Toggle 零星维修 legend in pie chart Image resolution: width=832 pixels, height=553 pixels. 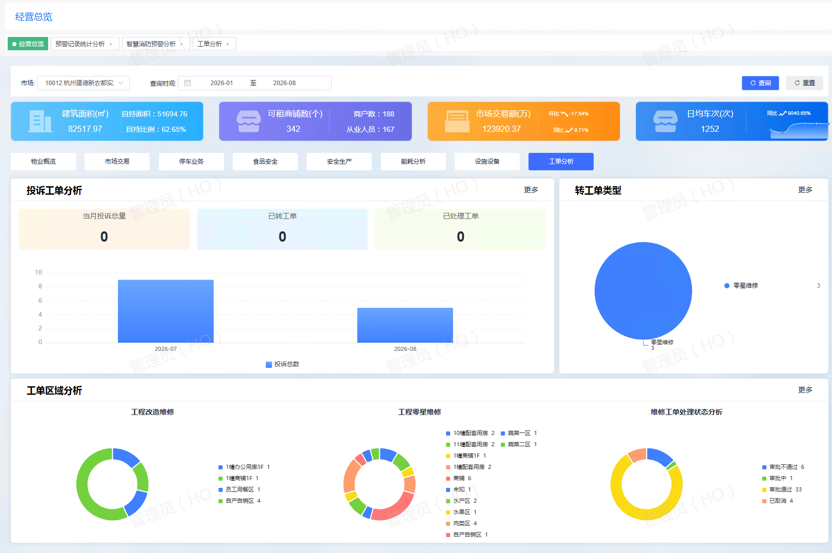pos(741,286)
